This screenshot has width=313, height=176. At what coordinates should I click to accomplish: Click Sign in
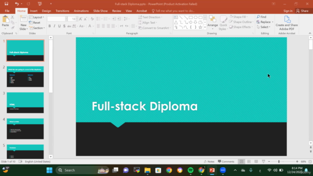click(288, 11)
